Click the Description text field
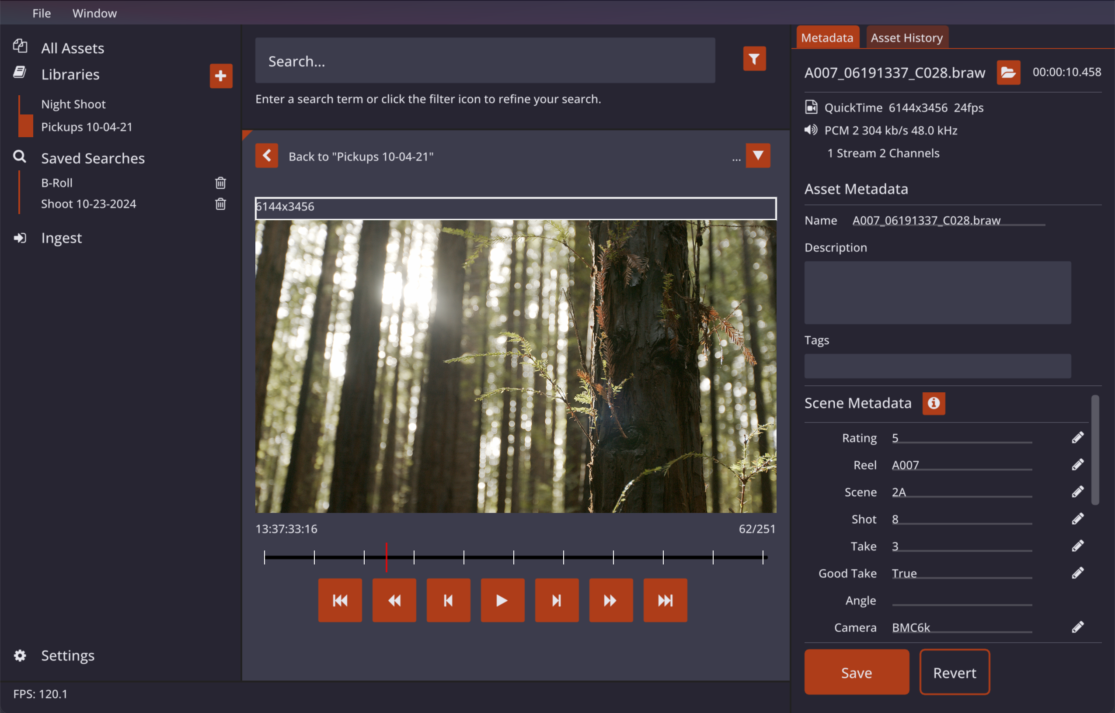Image resolution: width=1115 pixels, height=713 pixels. tap(937, 293)
